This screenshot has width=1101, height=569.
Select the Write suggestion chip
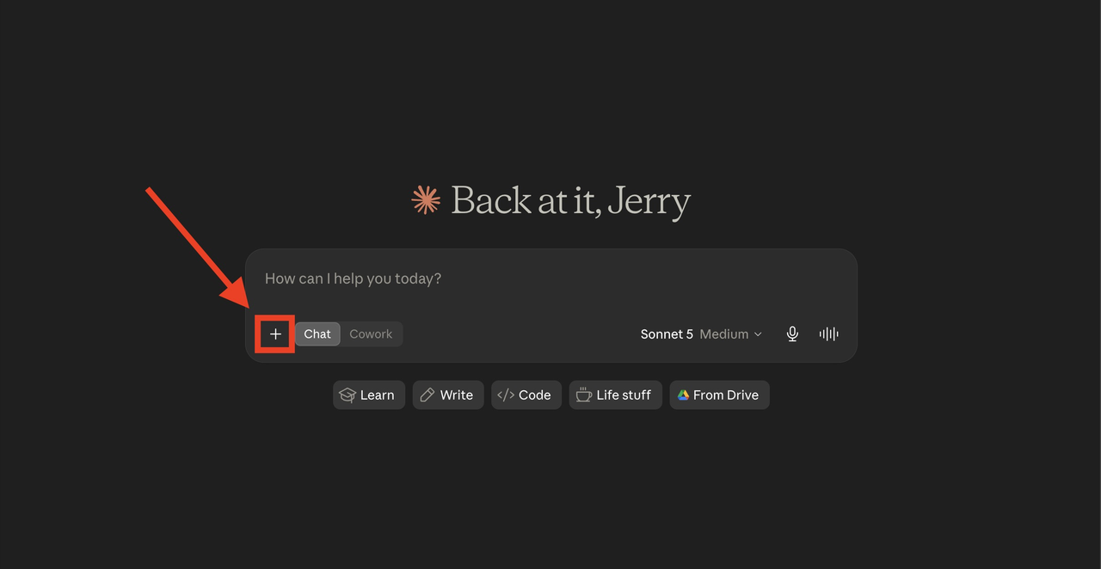[x=447, y=395]
